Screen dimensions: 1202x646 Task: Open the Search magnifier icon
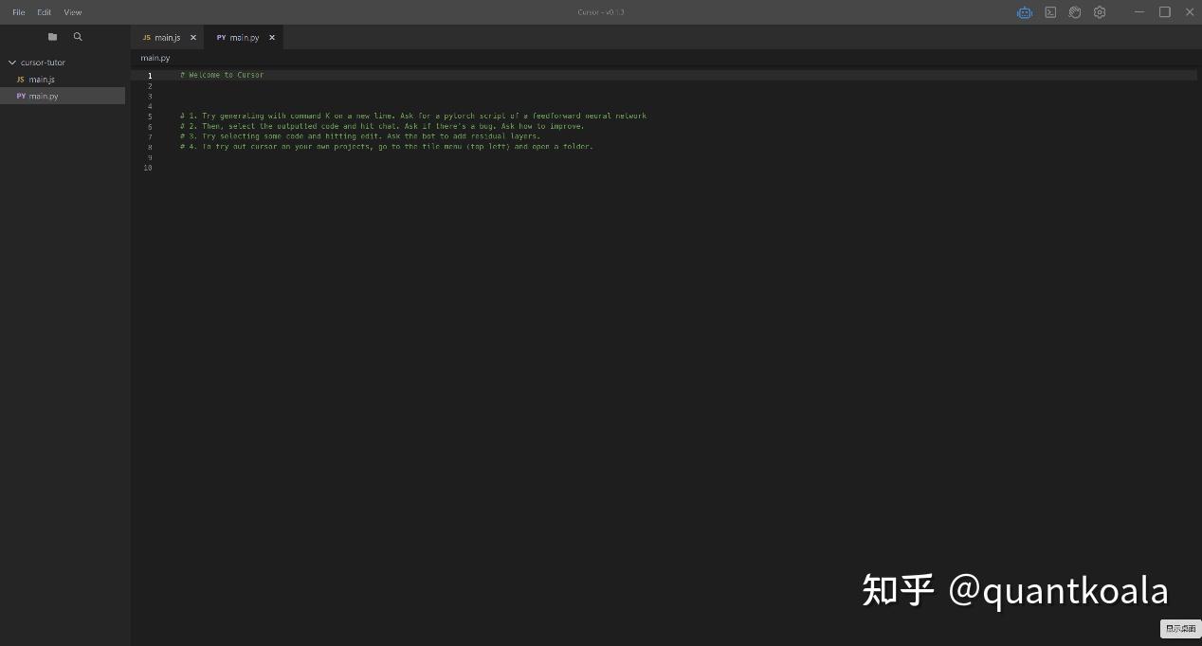coord(78,36)
